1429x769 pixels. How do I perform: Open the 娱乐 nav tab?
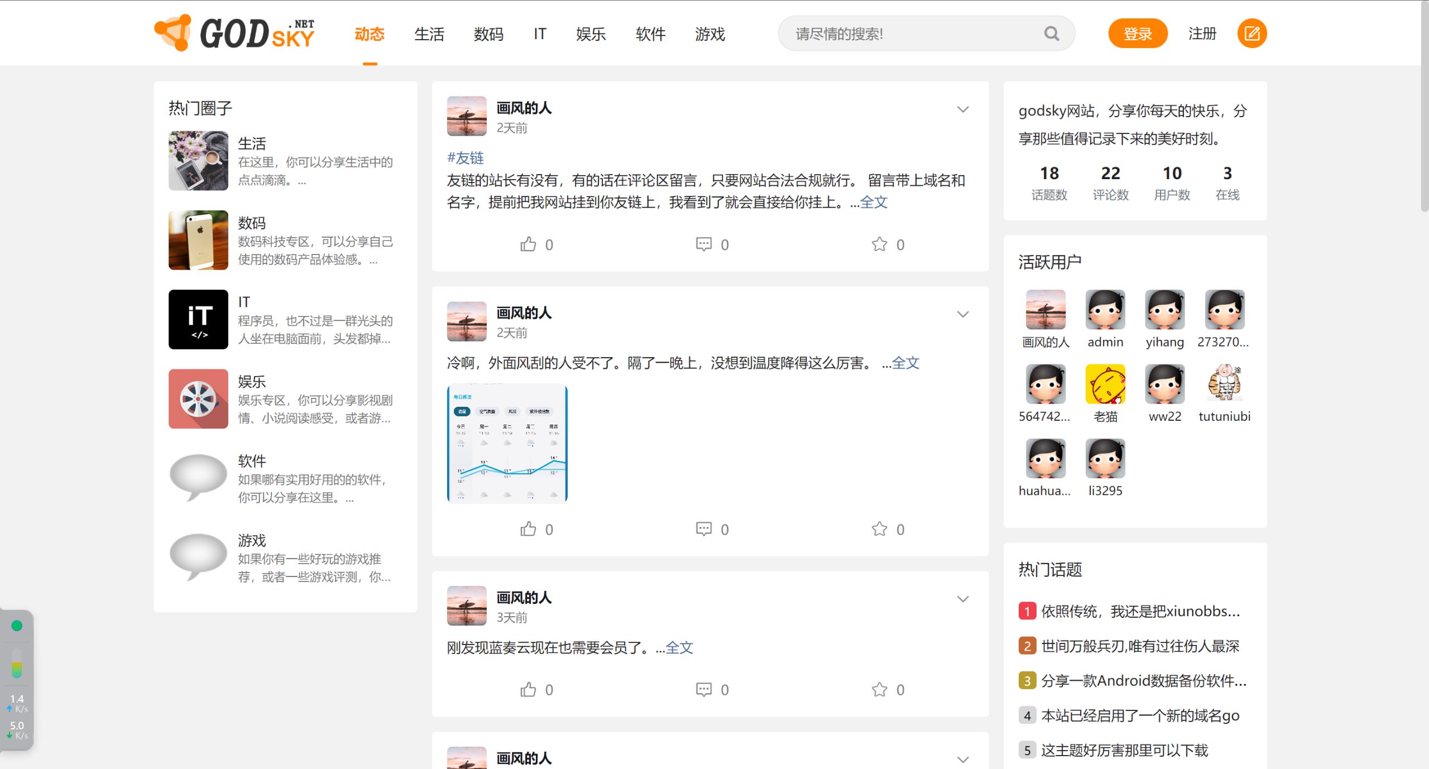(591, 34)
